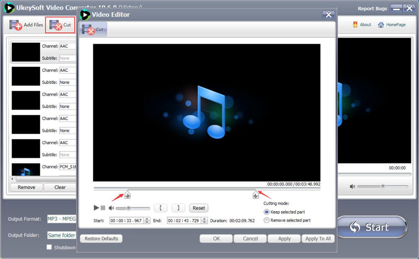
Task: Select the Cut tab in Video Editor
Action: [93, 29]
